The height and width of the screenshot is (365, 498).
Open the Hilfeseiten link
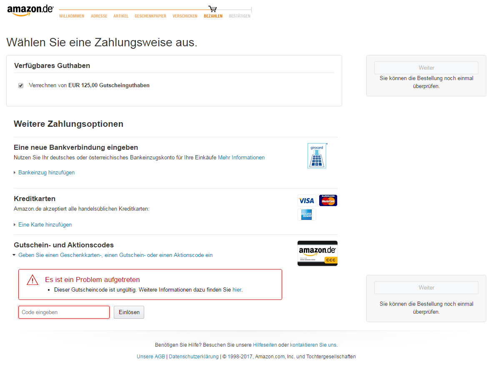(x=265, y=345)
